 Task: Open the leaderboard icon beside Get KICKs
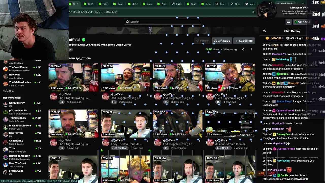click(x=288, y=22)
